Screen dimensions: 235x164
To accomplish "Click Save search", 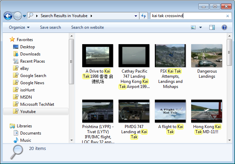I will 50,27.
